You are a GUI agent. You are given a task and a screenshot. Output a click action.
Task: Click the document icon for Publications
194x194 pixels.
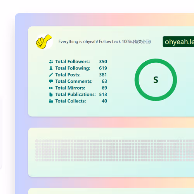pyautogui.click(x=51, y=95)
